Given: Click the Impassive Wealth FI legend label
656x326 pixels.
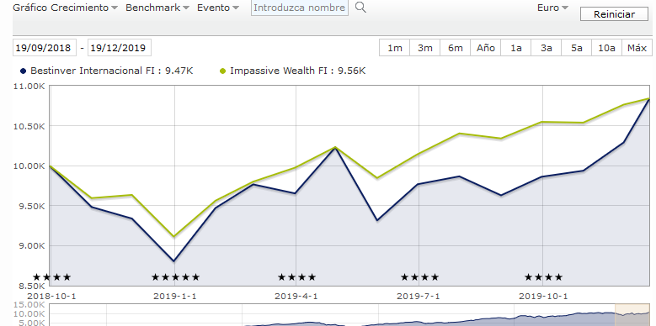Looking at the screenshot, I should click(x=297, y=71).
